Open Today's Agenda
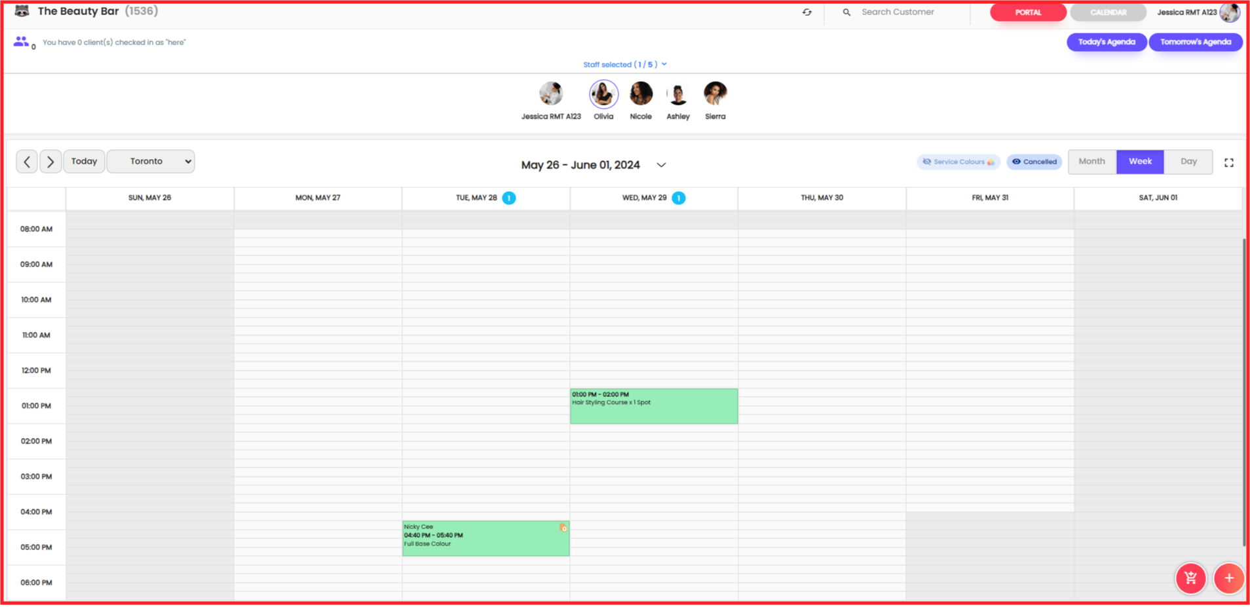1250x607 pixels. (1107, 42)
